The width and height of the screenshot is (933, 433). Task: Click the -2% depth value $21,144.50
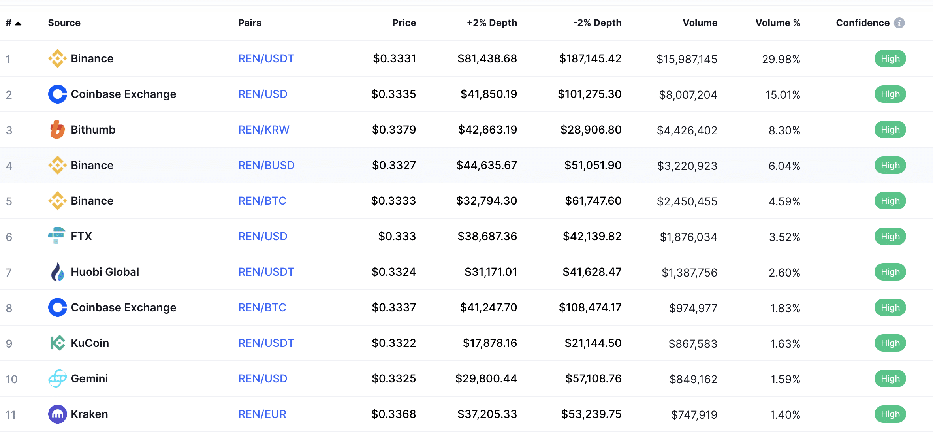(x=593, y=343)
